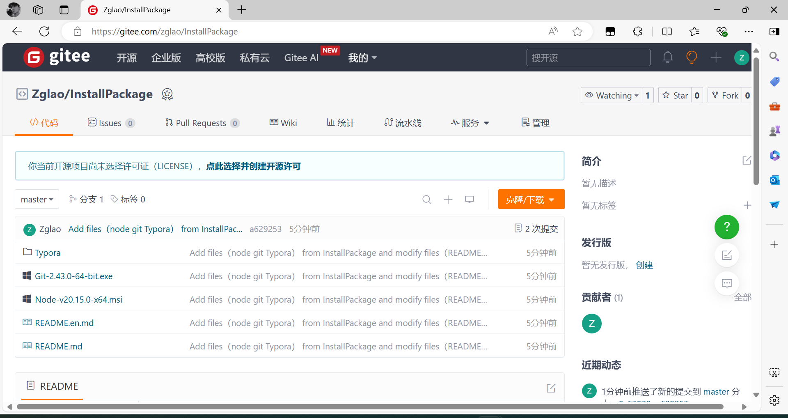Open the 统计 tab
788x418 pixels.
coord(341,123)
